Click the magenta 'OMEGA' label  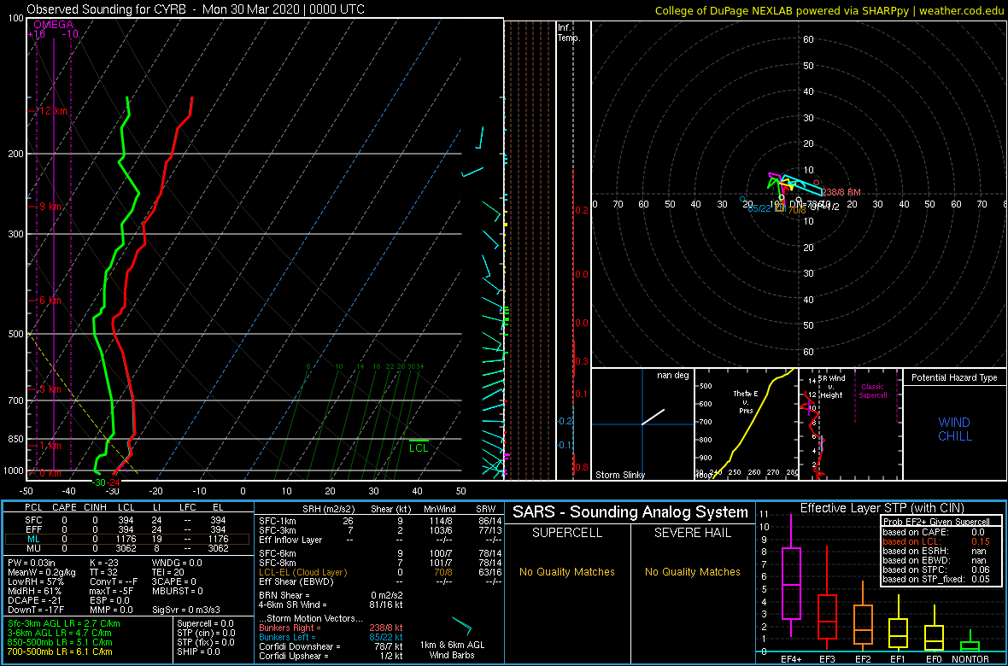(x=53, y=25)
